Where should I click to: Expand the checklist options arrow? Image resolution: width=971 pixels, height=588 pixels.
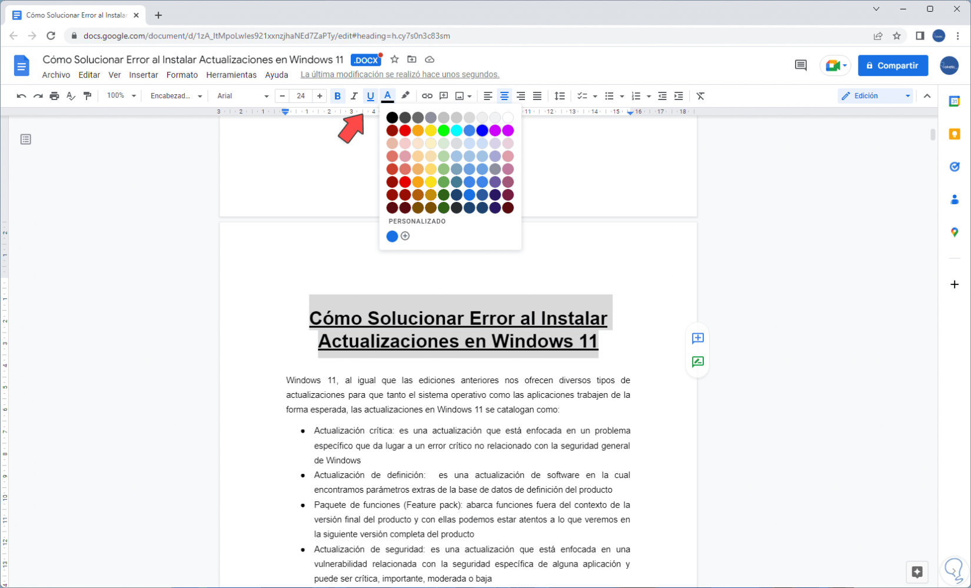click(595, 96)
